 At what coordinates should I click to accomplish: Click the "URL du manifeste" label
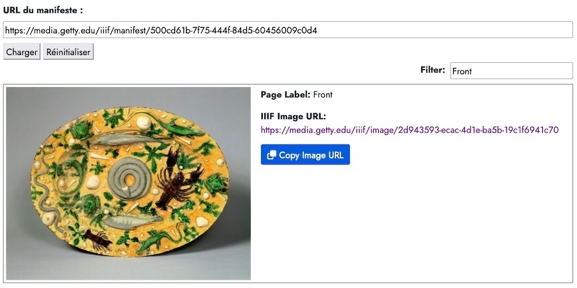43,10
